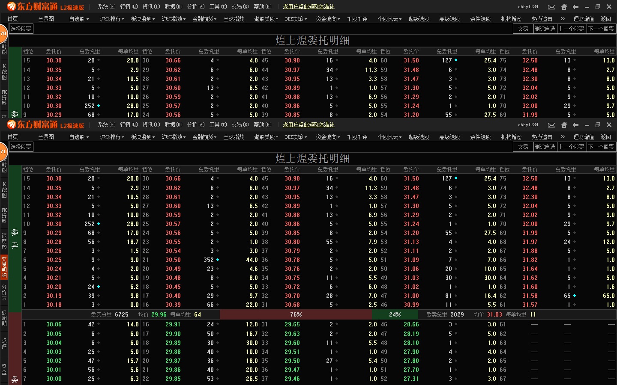Click 理财增值 in top window toolbar
Image resolution: width=617 pixels, height=385 pixels.
click(584, 19)
